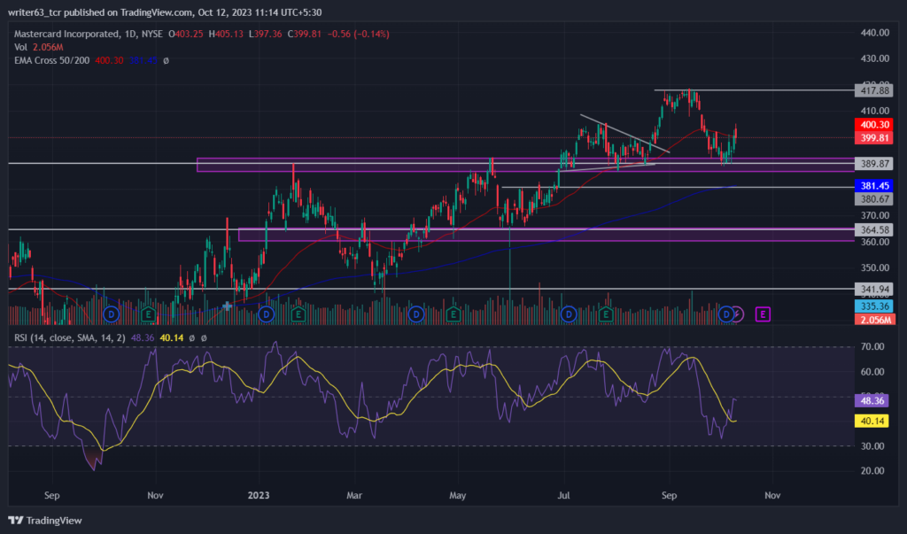Click the light blue 335.36 price label
Screen dimensions: 907x534
coord(874,306)
